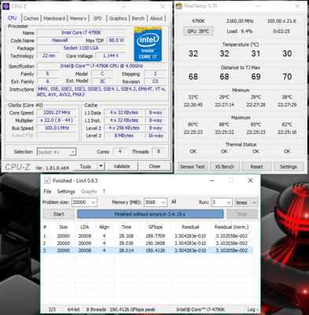This screenshot has width=309, height=315.
Task: Close the RealTemp window
Action: tap(297, 6)
